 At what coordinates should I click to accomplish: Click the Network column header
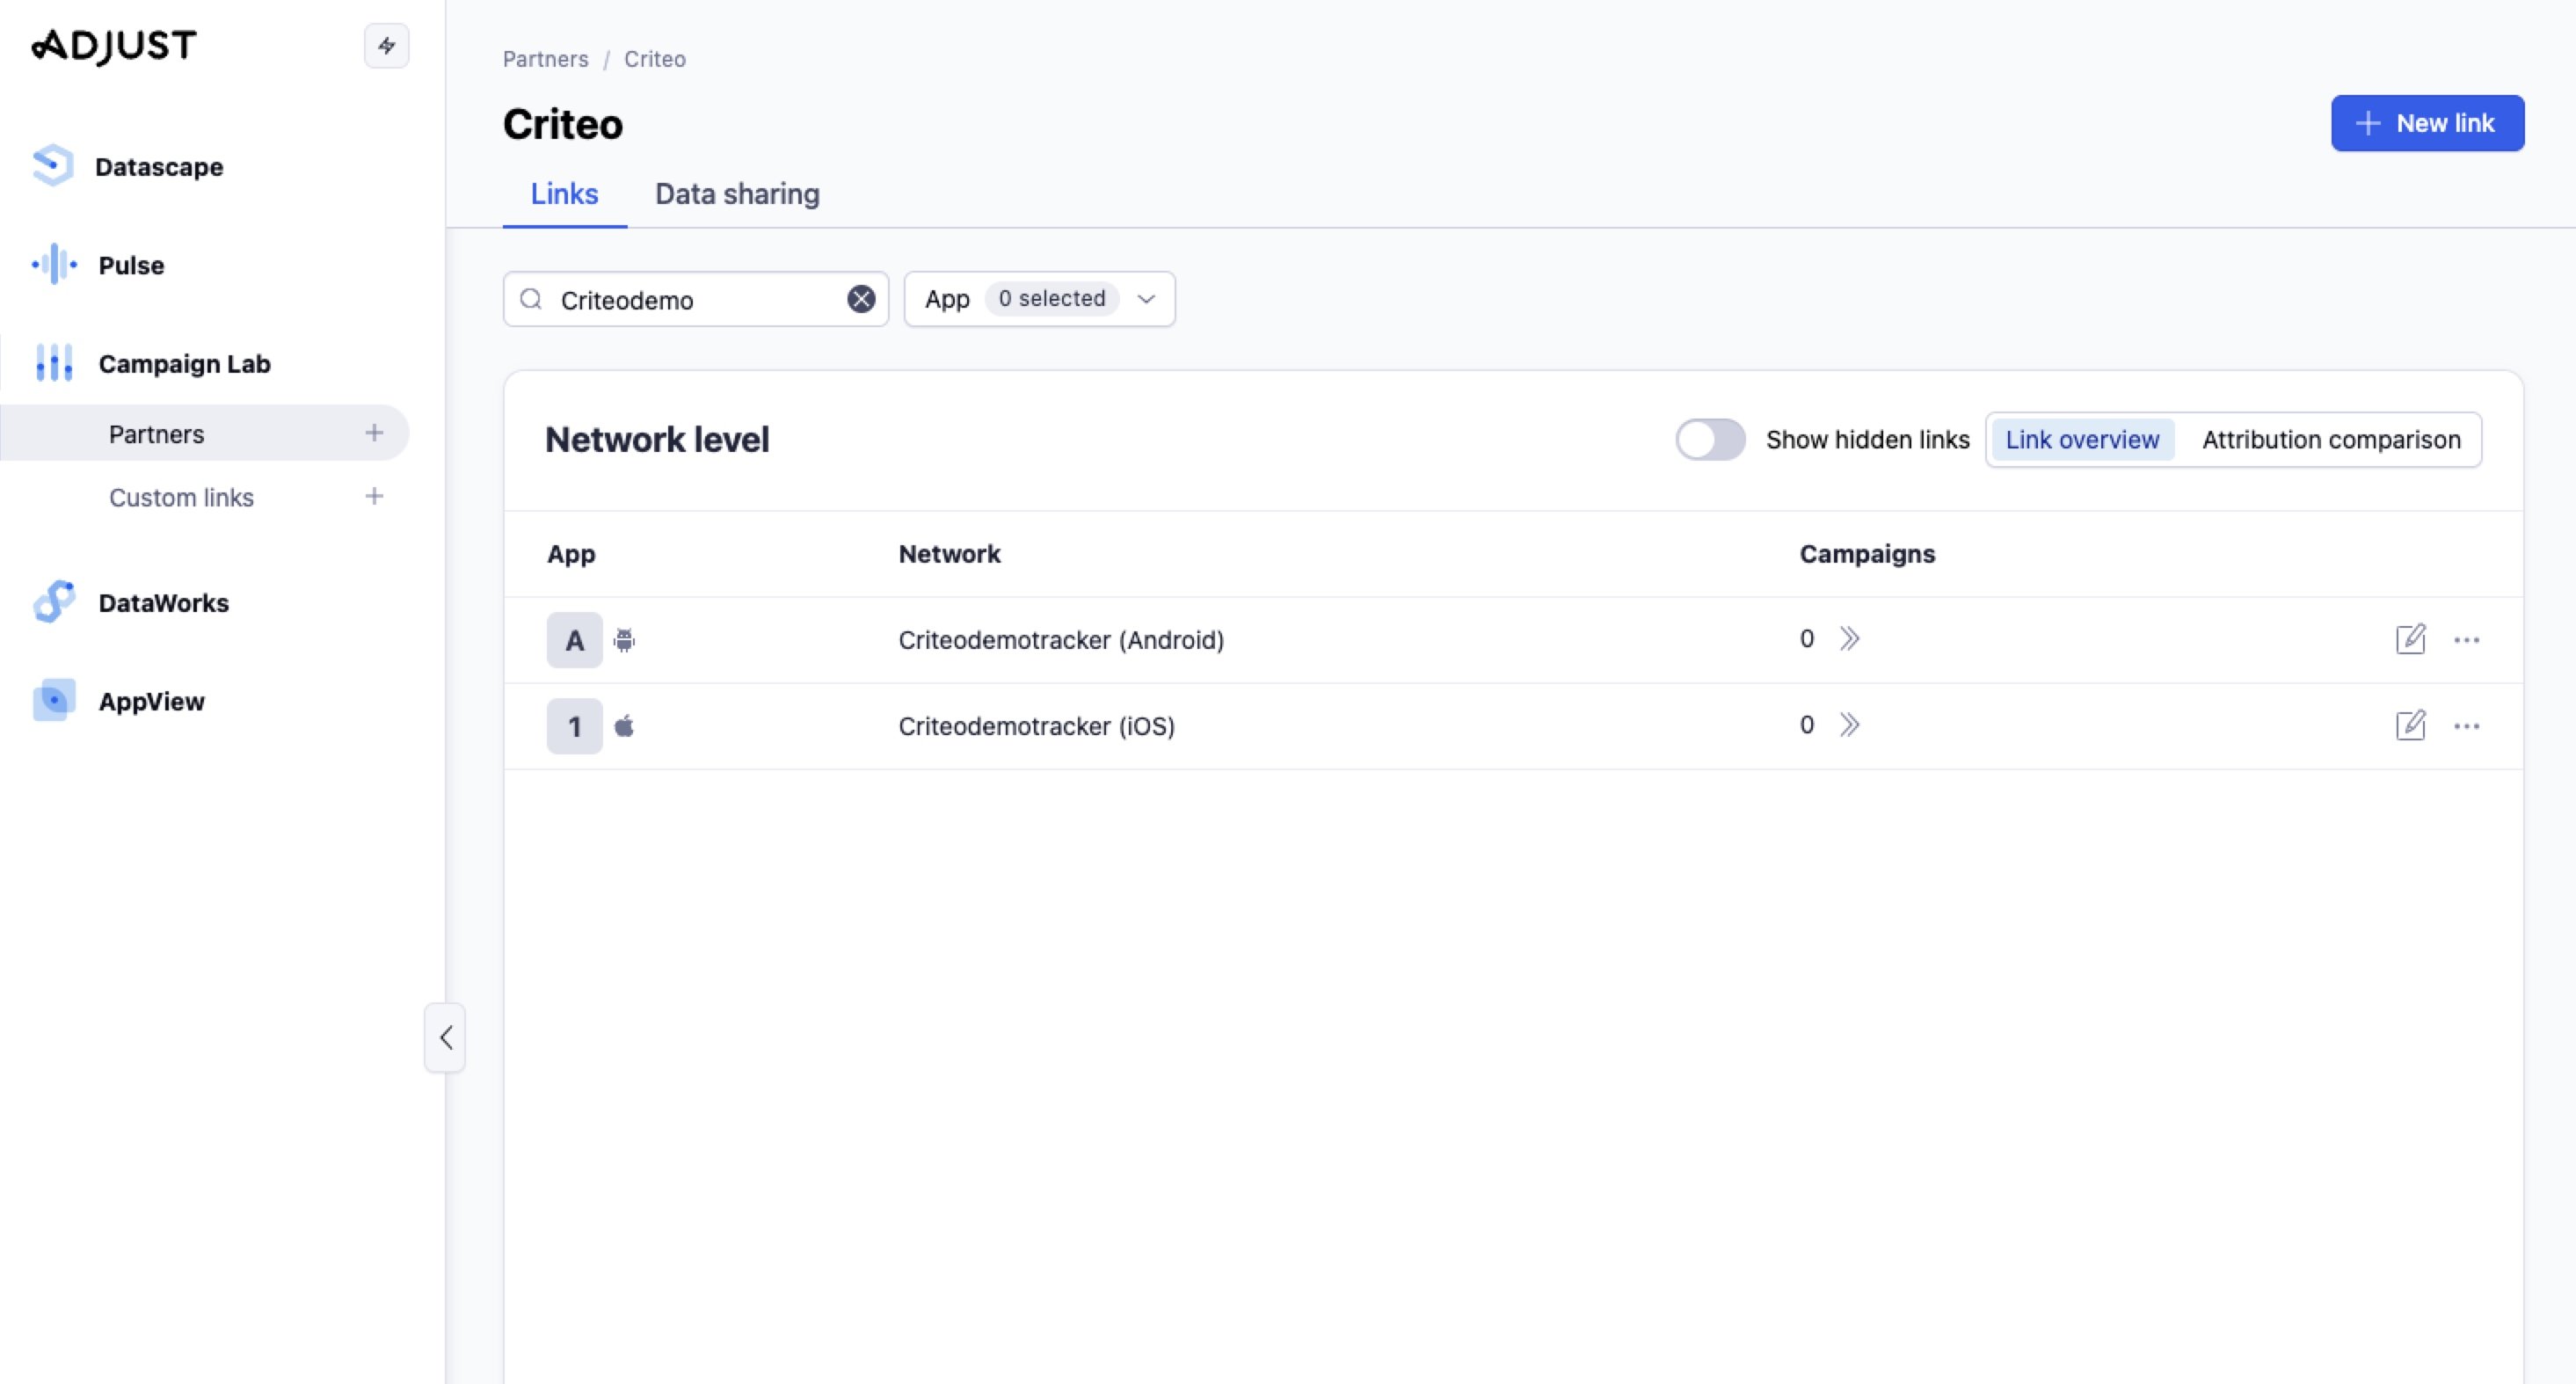[x=949, y=554]
